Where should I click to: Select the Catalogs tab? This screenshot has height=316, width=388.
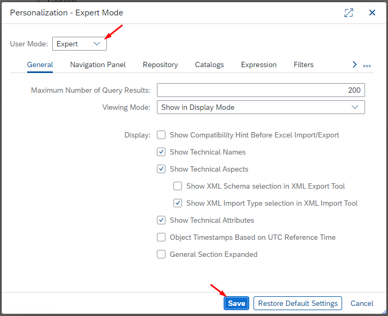point(209,64)
